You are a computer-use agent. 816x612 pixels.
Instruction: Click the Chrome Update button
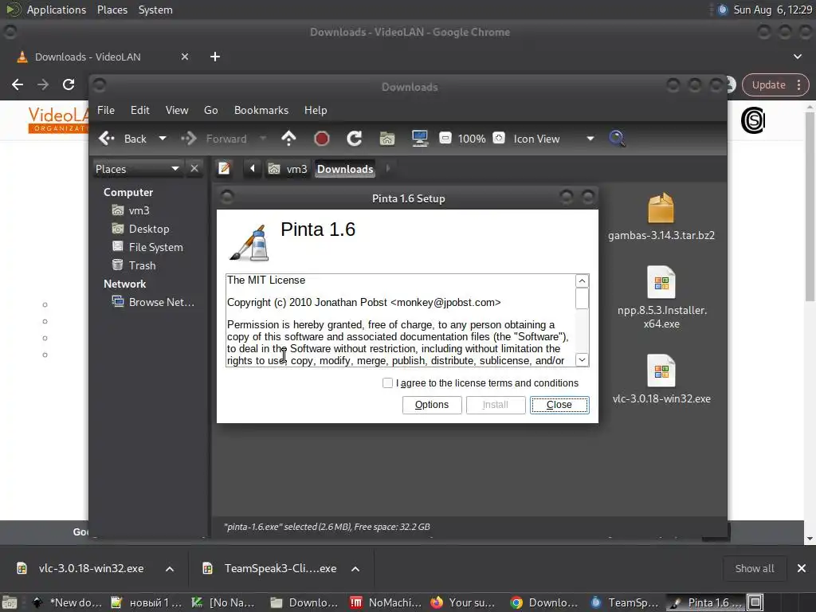(x=775, y=84)
